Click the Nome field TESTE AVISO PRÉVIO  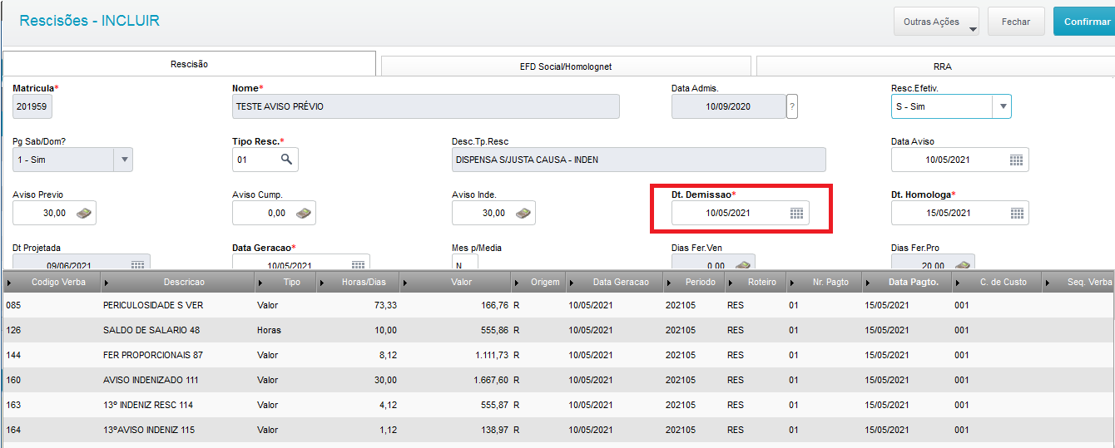[x=426, y=106]
